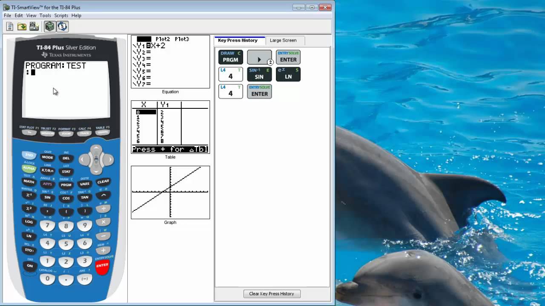Click the SIN key on the calculator keypad
Viewport: 545px width, 306px height.
click(x=47, y=198)
